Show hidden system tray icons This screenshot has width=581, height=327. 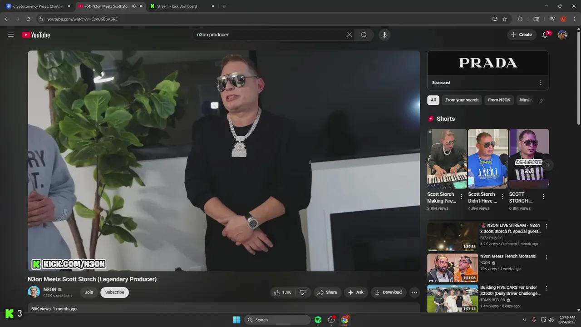[524, 320]
